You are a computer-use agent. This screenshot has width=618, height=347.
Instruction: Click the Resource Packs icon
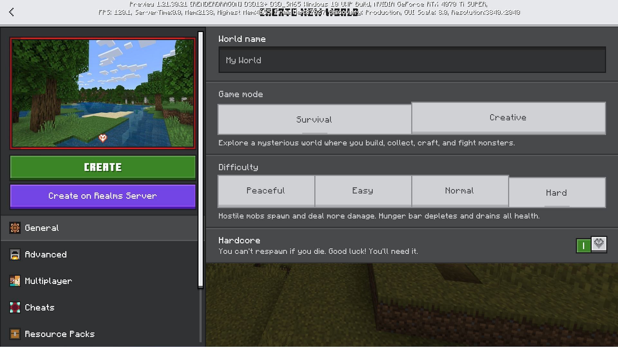pyautogui.click(x=15, y=334)
